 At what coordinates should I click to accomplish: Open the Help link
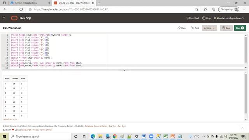[x=207, y=18]
